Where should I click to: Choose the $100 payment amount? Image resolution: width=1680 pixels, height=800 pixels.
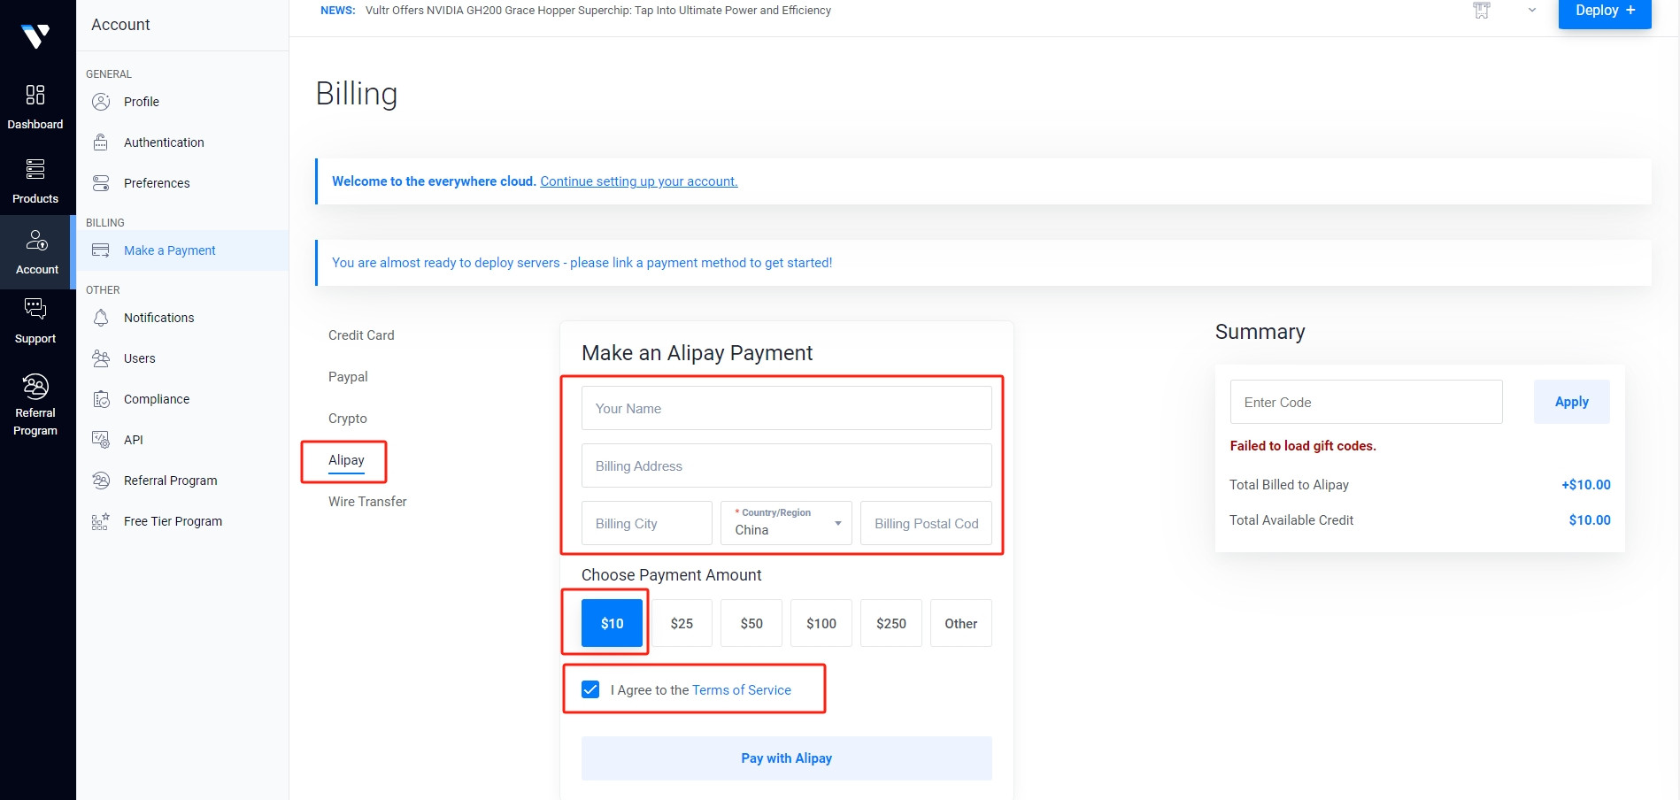[821, 623]
